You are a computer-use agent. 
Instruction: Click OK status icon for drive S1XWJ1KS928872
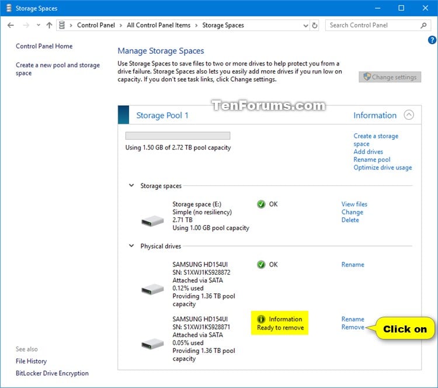point(261,265)
